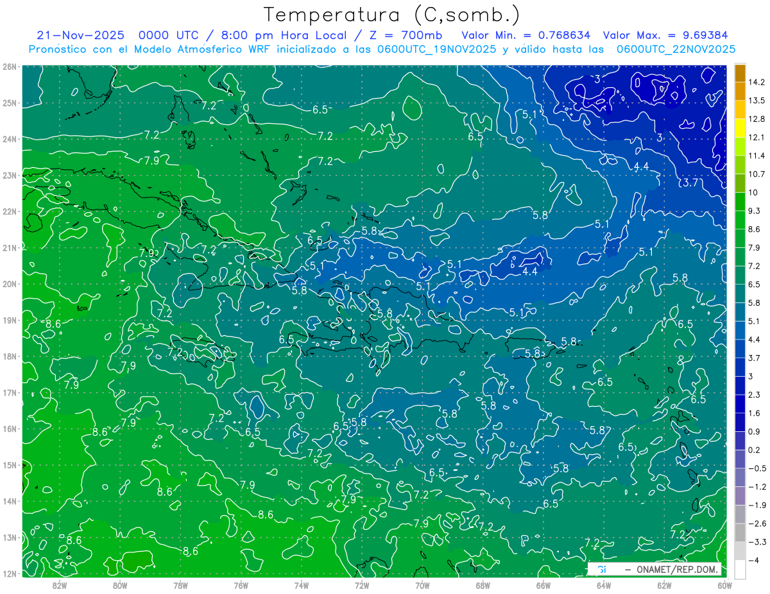Image resolution: width=770 pixels, height=594 pixels.
Task: Pick the orange swatch between 13.5 and 14.2
Action: [740, 91]
